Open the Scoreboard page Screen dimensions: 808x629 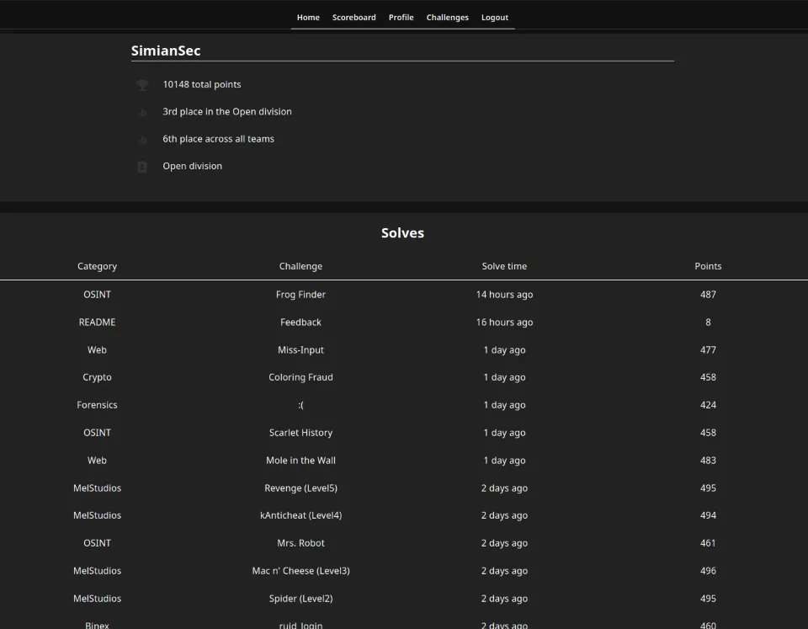pos(353,18)
